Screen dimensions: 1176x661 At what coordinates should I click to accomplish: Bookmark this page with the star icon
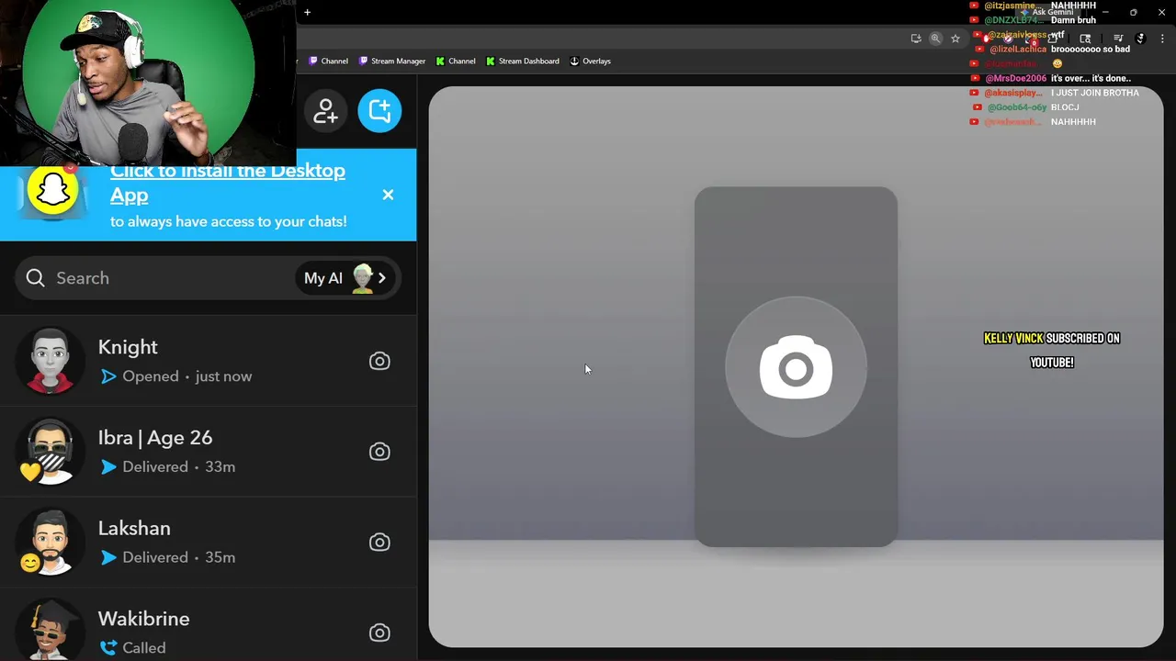955,39
